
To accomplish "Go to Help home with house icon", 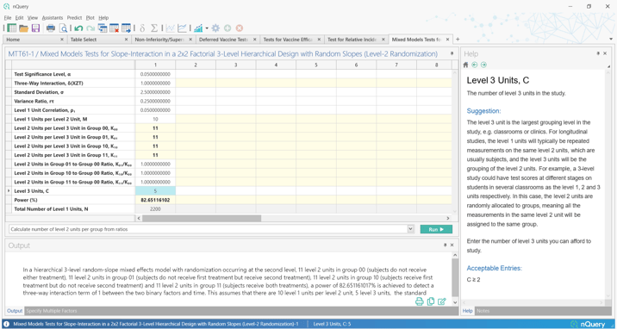I will click(466, 65).
